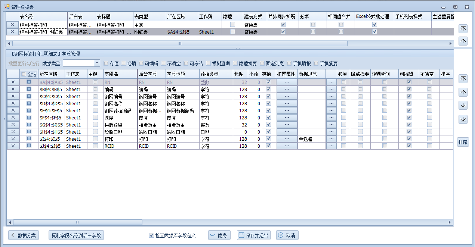Click the 隐身 hide button
The height and width of the screenshot is (247, 475).
[219, 235]
